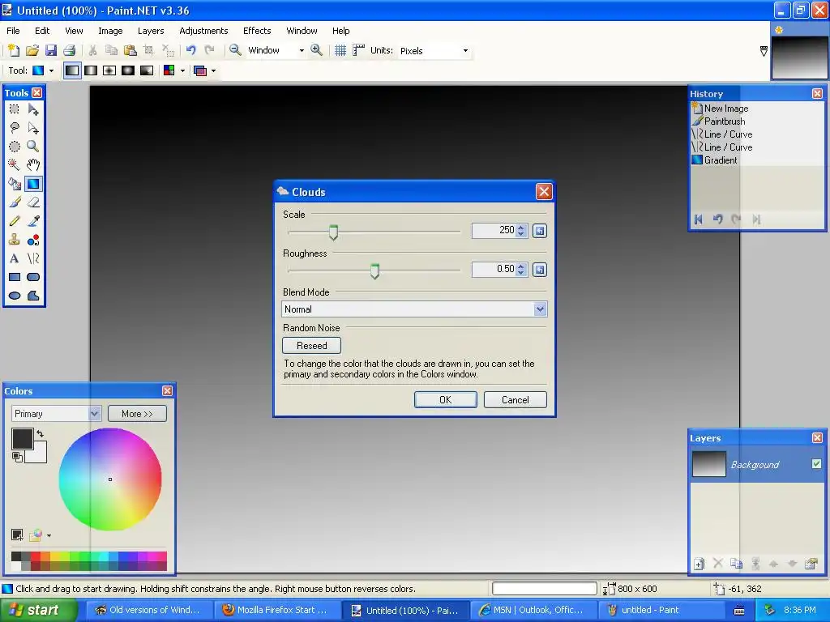The image size is (830, 622).
Task: Select the Gradient tool in Tools panel
Action: pyautogui.click(x=33, y=184)
